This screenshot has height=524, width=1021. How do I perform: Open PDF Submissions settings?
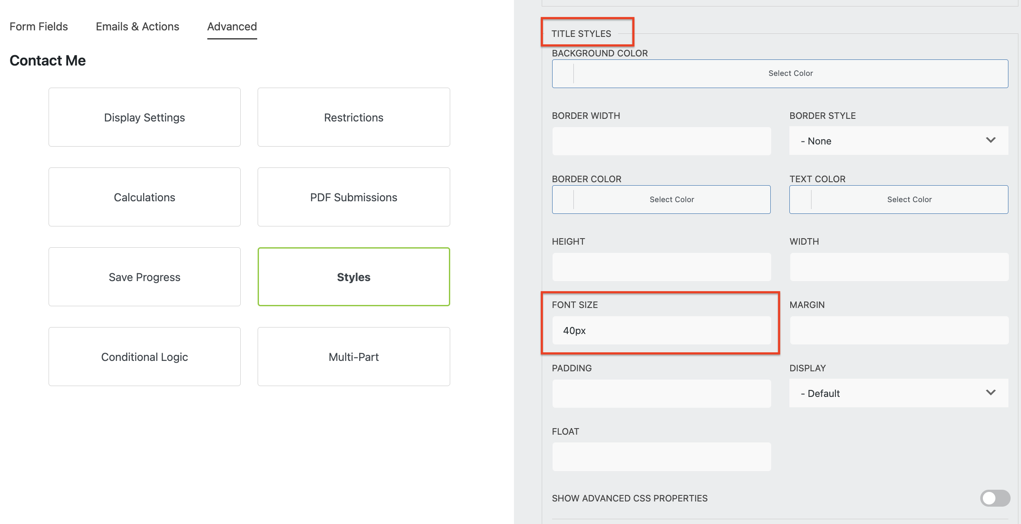tap(353, 197)
